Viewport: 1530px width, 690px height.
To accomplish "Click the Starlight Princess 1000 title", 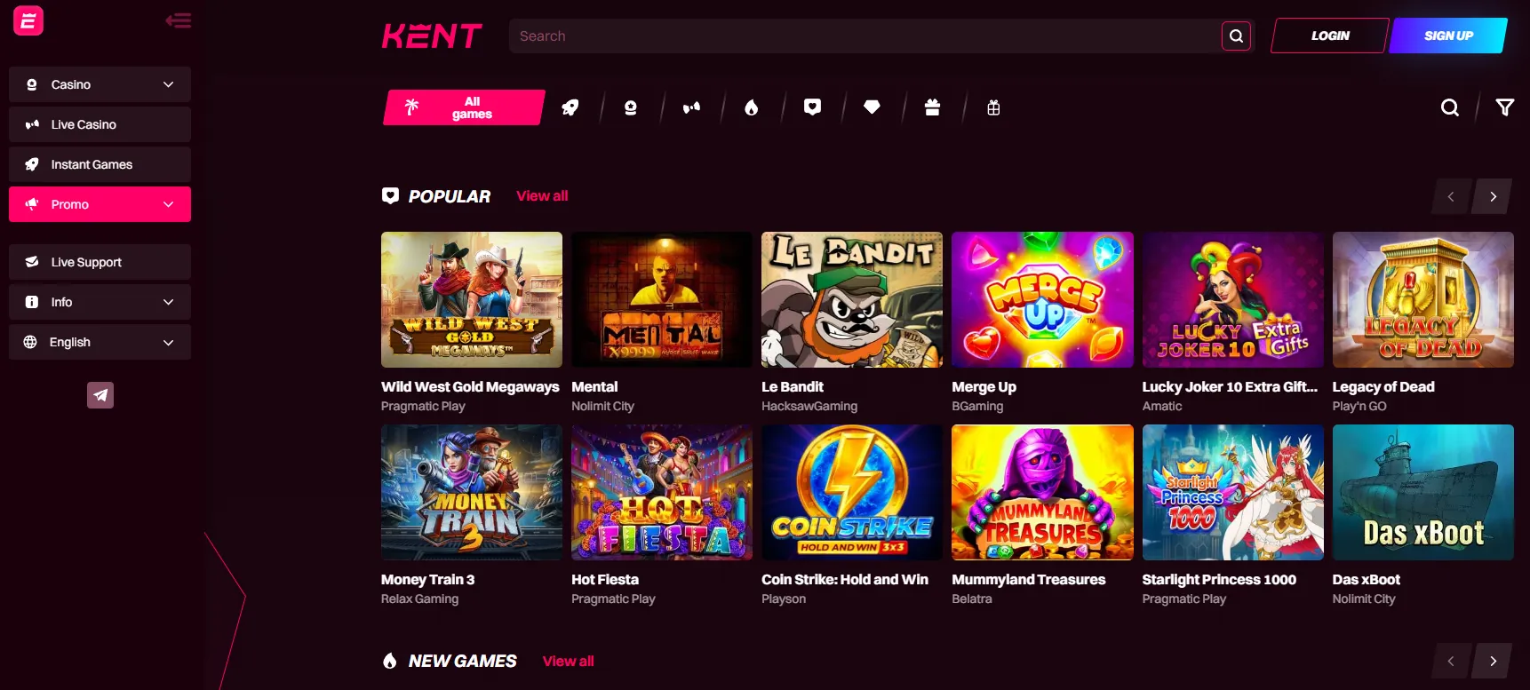I will coord(1219,579).
